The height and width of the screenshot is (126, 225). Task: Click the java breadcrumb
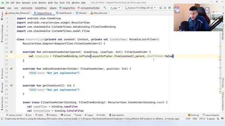click(x=9, y=8)
